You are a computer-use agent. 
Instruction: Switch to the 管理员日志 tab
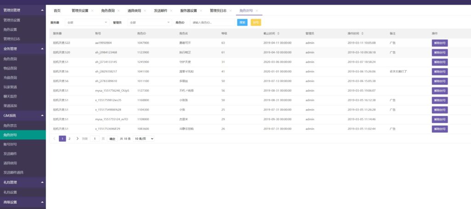tap(218, 11)
